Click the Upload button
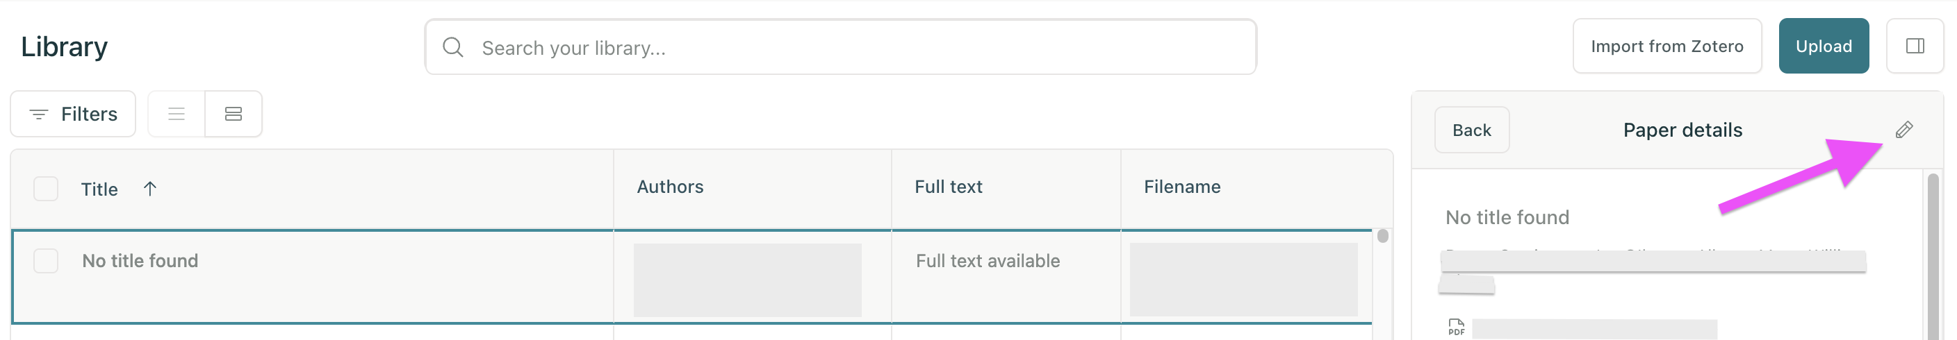Screen dimensions: 1957x340 click(1824, 46)
